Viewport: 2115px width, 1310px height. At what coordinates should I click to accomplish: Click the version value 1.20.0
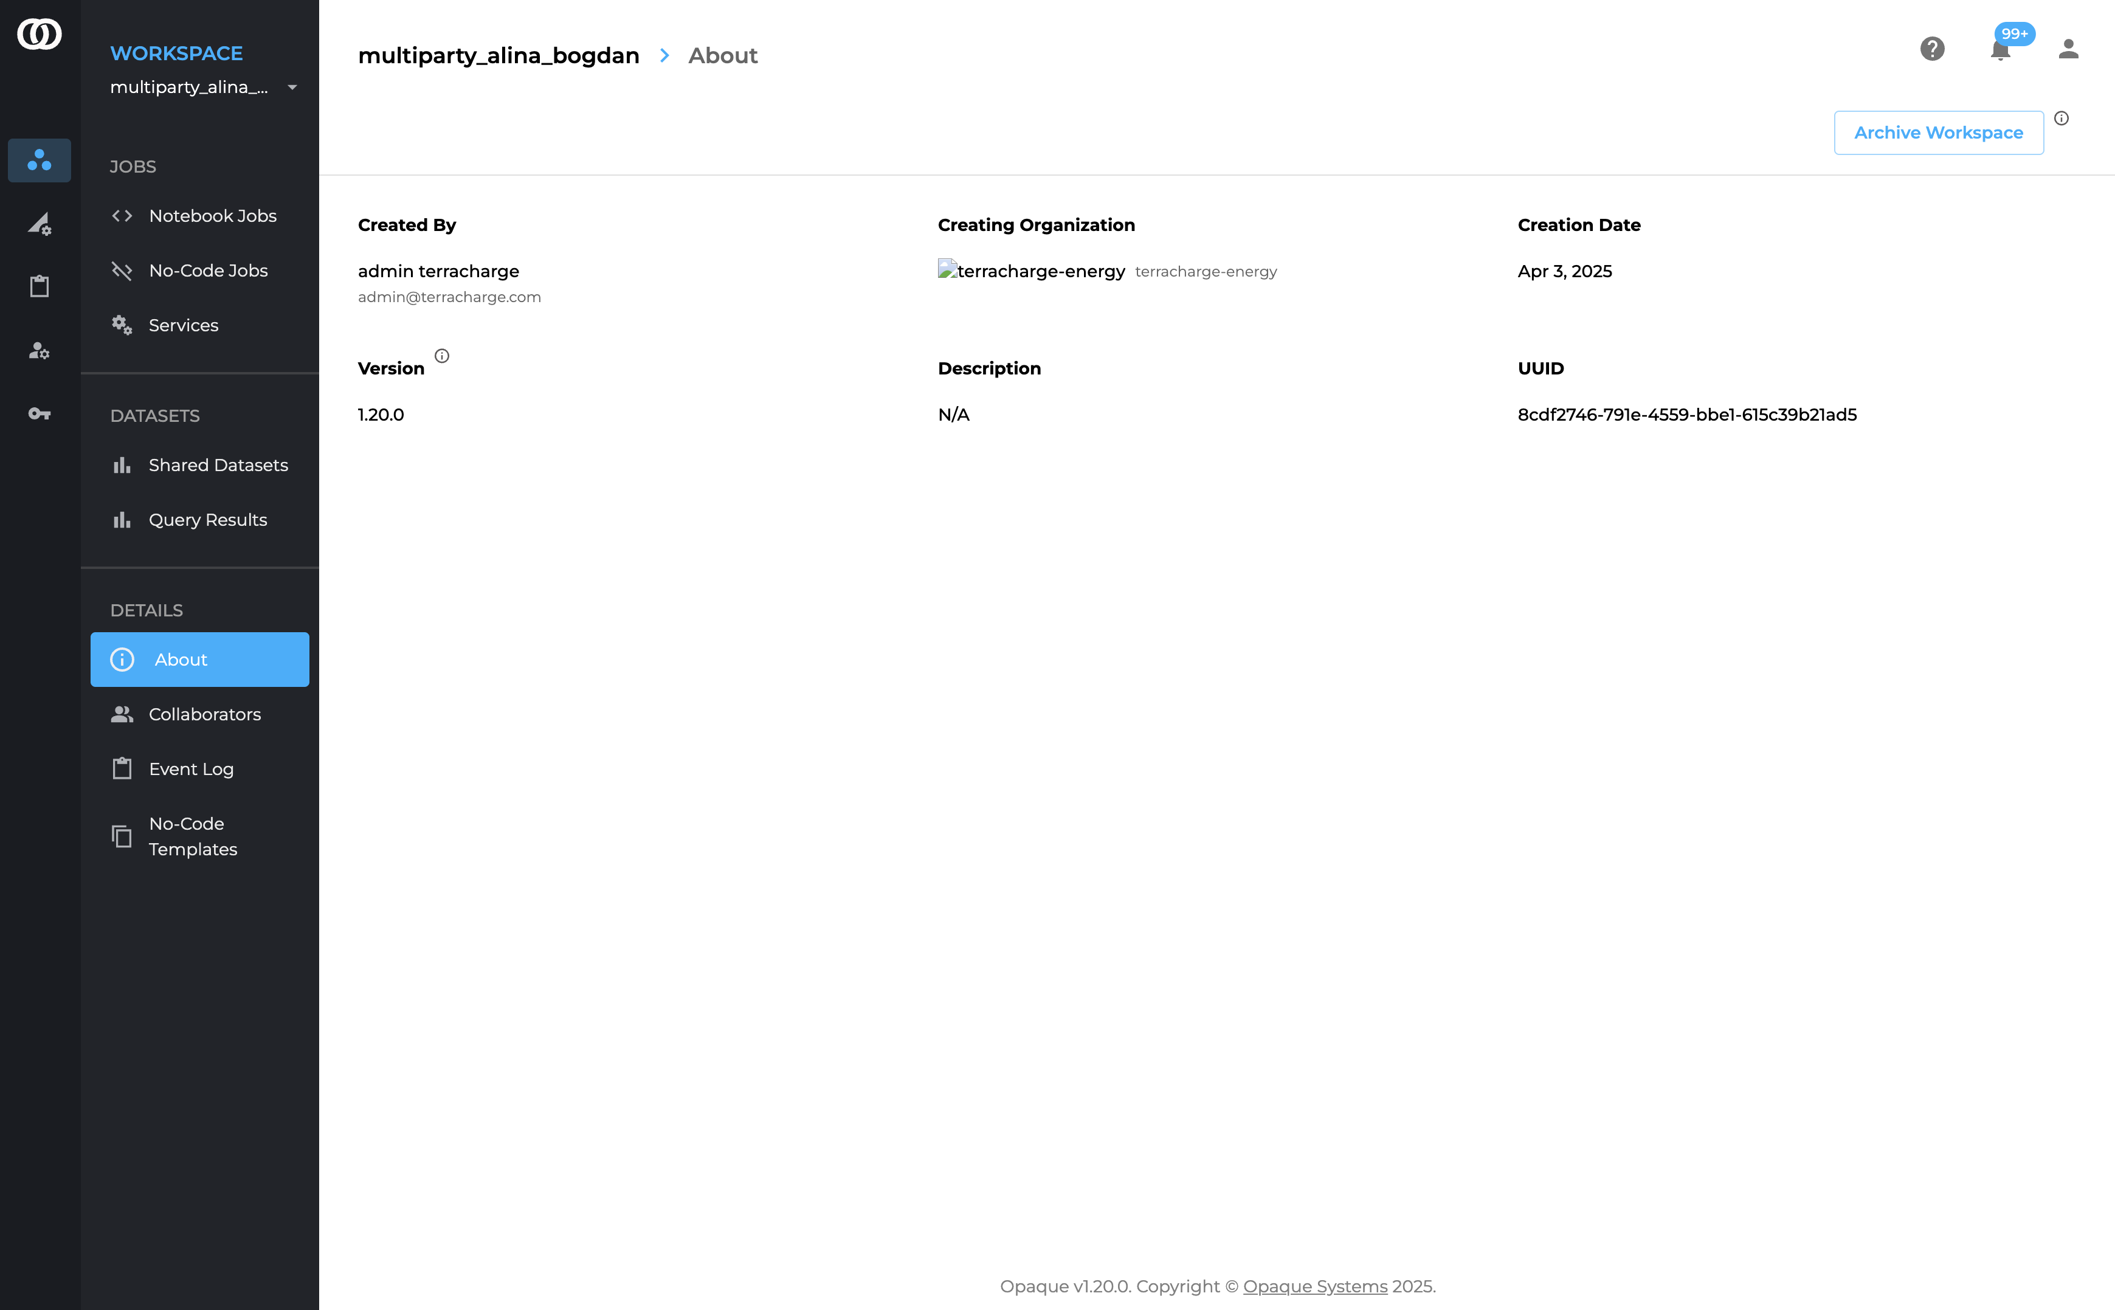381,414
